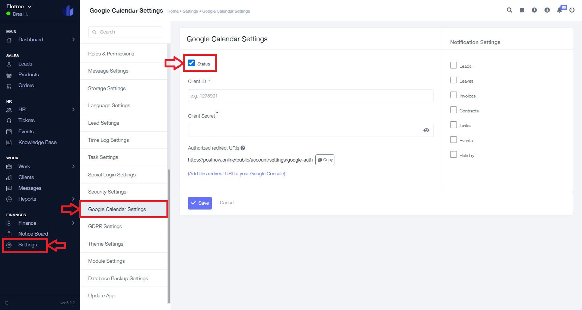Open Language Settings
582x310 pixels.
tap(124, 105)
